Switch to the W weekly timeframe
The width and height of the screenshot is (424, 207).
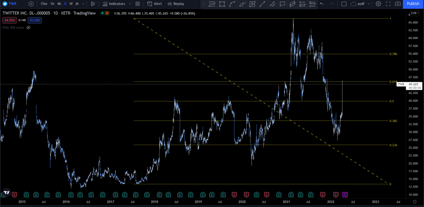point(71,4)
